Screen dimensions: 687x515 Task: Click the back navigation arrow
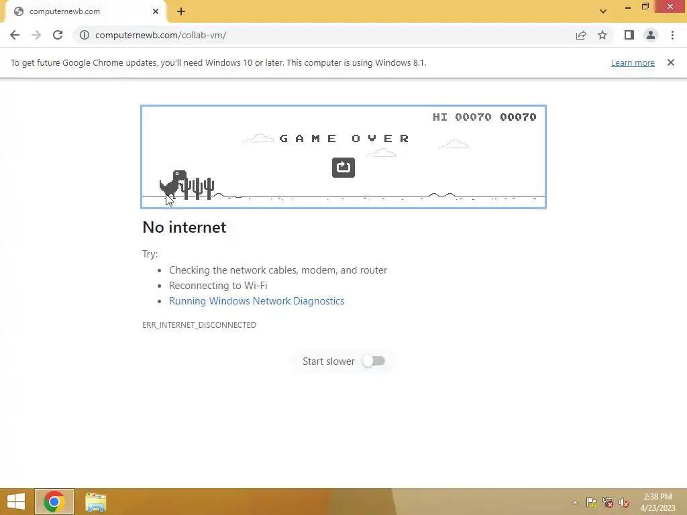pos(15,35)
